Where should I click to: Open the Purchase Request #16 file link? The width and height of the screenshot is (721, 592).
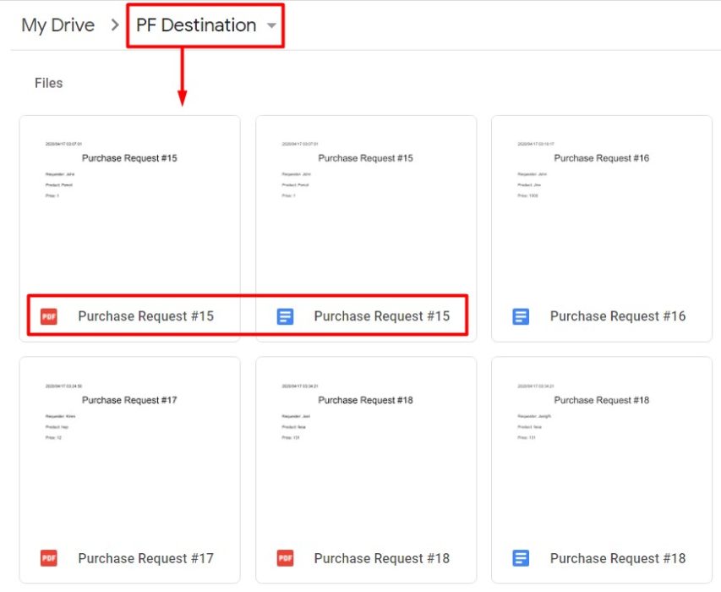(618, 315)
